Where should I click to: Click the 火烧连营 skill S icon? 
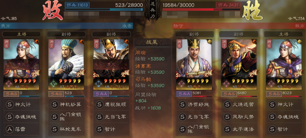[x=227, y=105]
